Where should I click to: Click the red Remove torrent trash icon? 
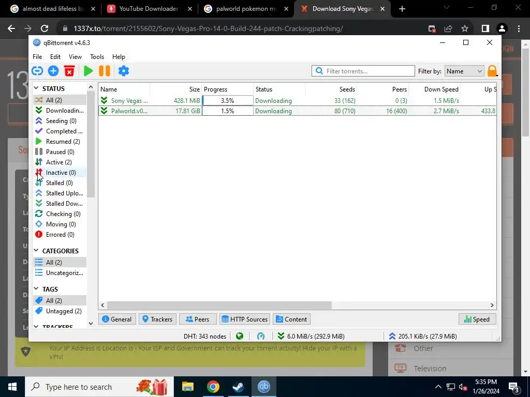[69, 71]
